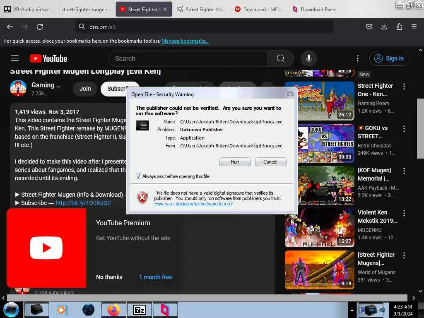
Task: Click Manage bookmarks link
Action: (185, 41)
